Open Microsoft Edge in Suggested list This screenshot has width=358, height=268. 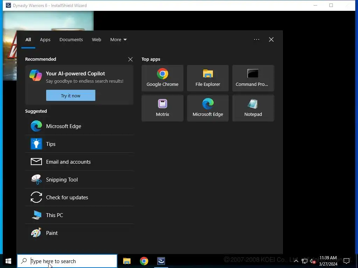(x=79, y=126)
